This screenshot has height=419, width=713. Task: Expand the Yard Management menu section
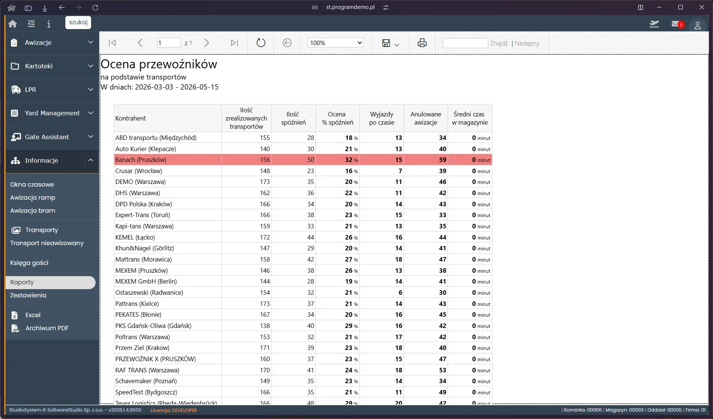click(x=91, y=113)
